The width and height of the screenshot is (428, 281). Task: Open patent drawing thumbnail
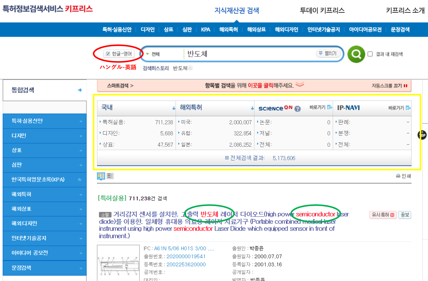coord(118,263)
